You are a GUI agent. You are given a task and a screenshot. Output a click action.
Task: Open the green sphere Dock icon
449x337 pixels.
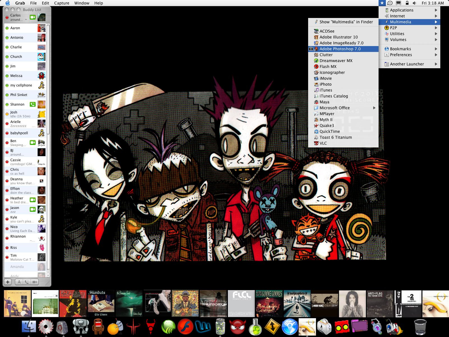[x=168, y=327]
